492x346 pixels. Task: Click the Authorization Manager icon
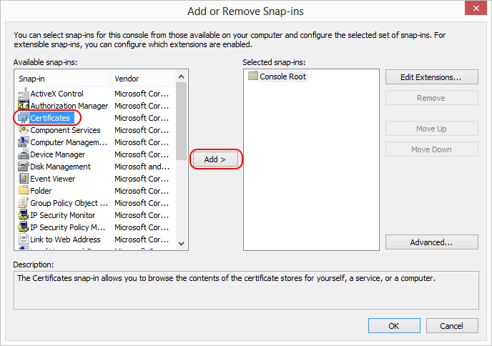click(23, 106)
